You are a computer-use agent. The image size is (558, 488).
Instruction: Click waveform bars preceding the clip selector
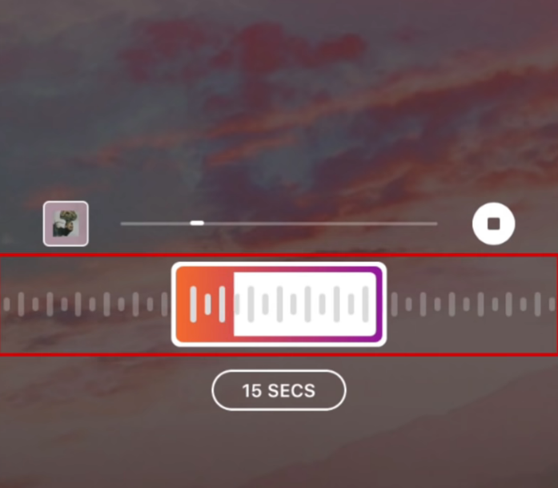86,304
